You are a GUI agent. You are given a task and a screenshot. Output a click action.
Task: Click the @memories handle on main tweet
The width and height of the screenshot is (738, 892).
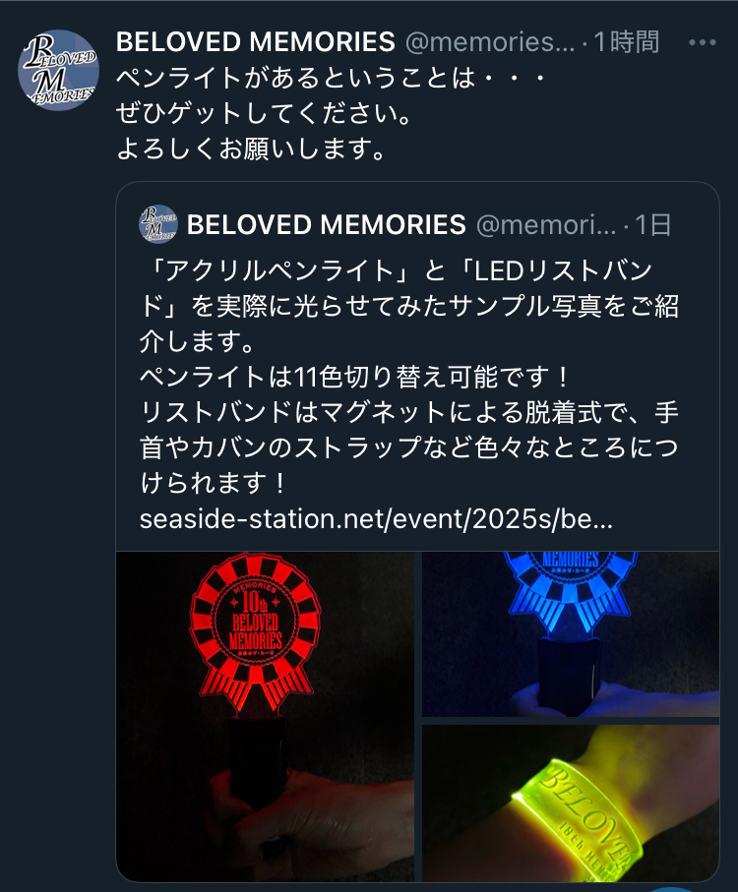click(x=490, y=42)
